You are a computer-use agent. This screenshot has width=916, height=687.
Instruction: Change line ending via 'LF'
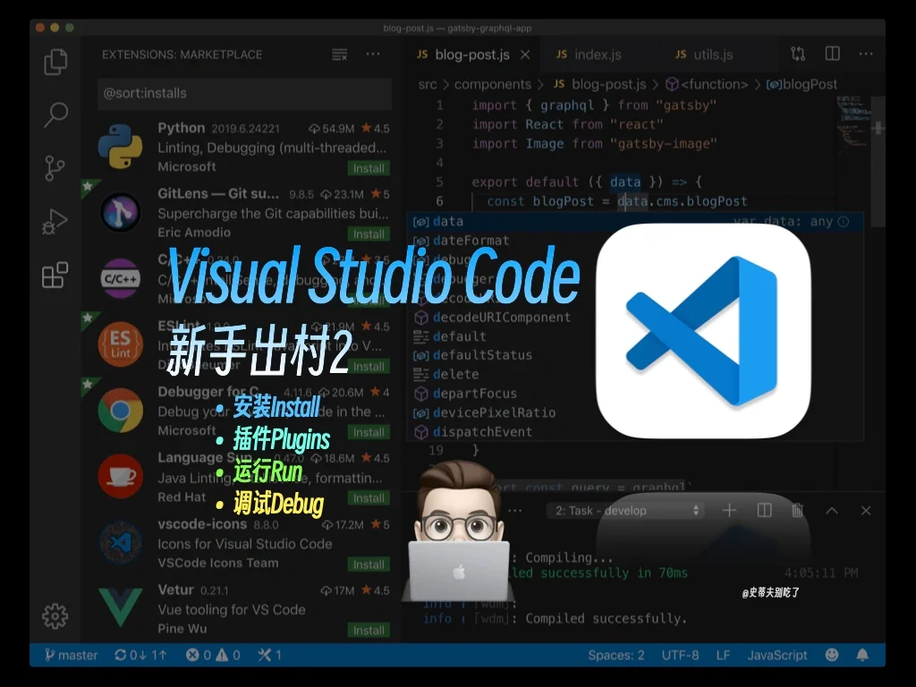tap(723, 655)
